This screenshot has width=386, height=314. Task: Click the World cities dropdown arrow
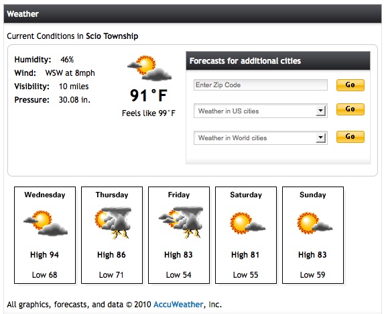click(320, 138)
